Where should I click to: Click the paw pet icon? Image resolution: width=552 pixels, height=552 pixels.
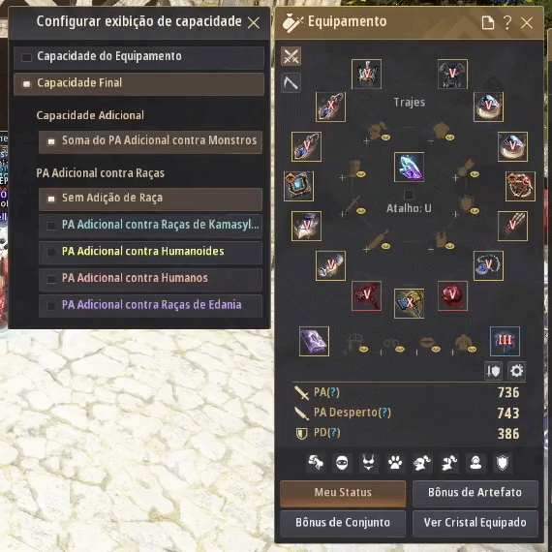click(x=395, y=463)
